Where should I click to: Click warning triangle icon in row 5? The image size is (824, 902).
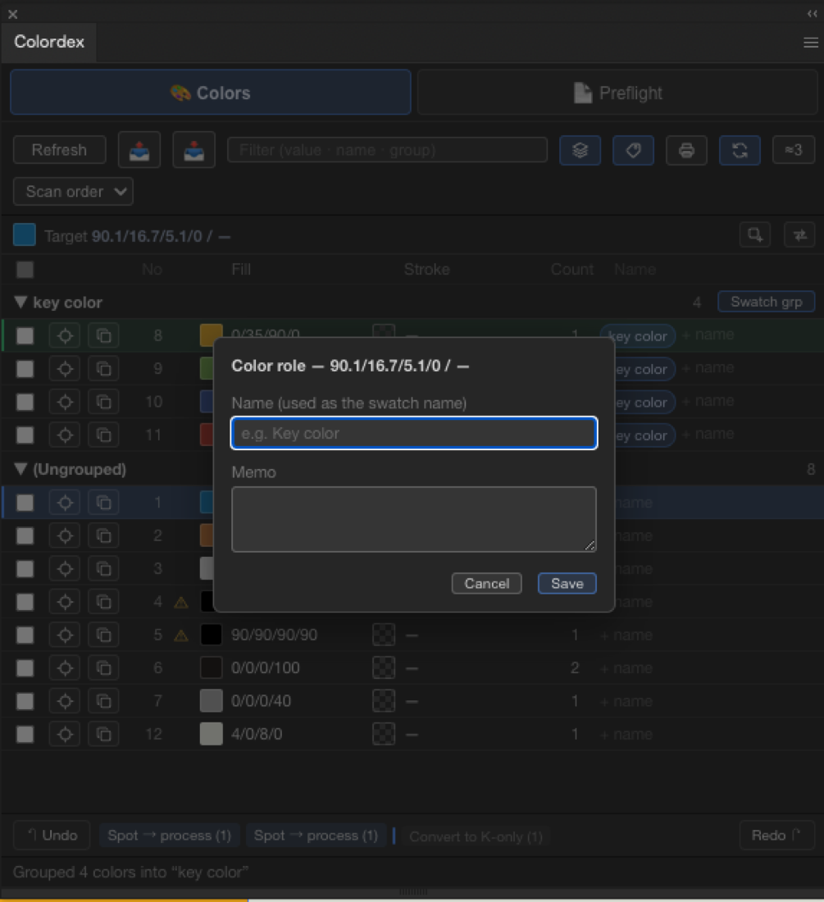[181, 635]
